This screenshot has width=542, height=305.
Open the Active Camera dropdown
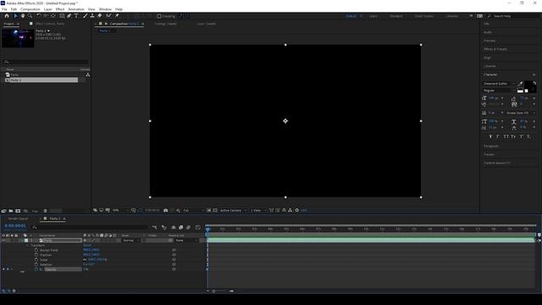(233, 210)
